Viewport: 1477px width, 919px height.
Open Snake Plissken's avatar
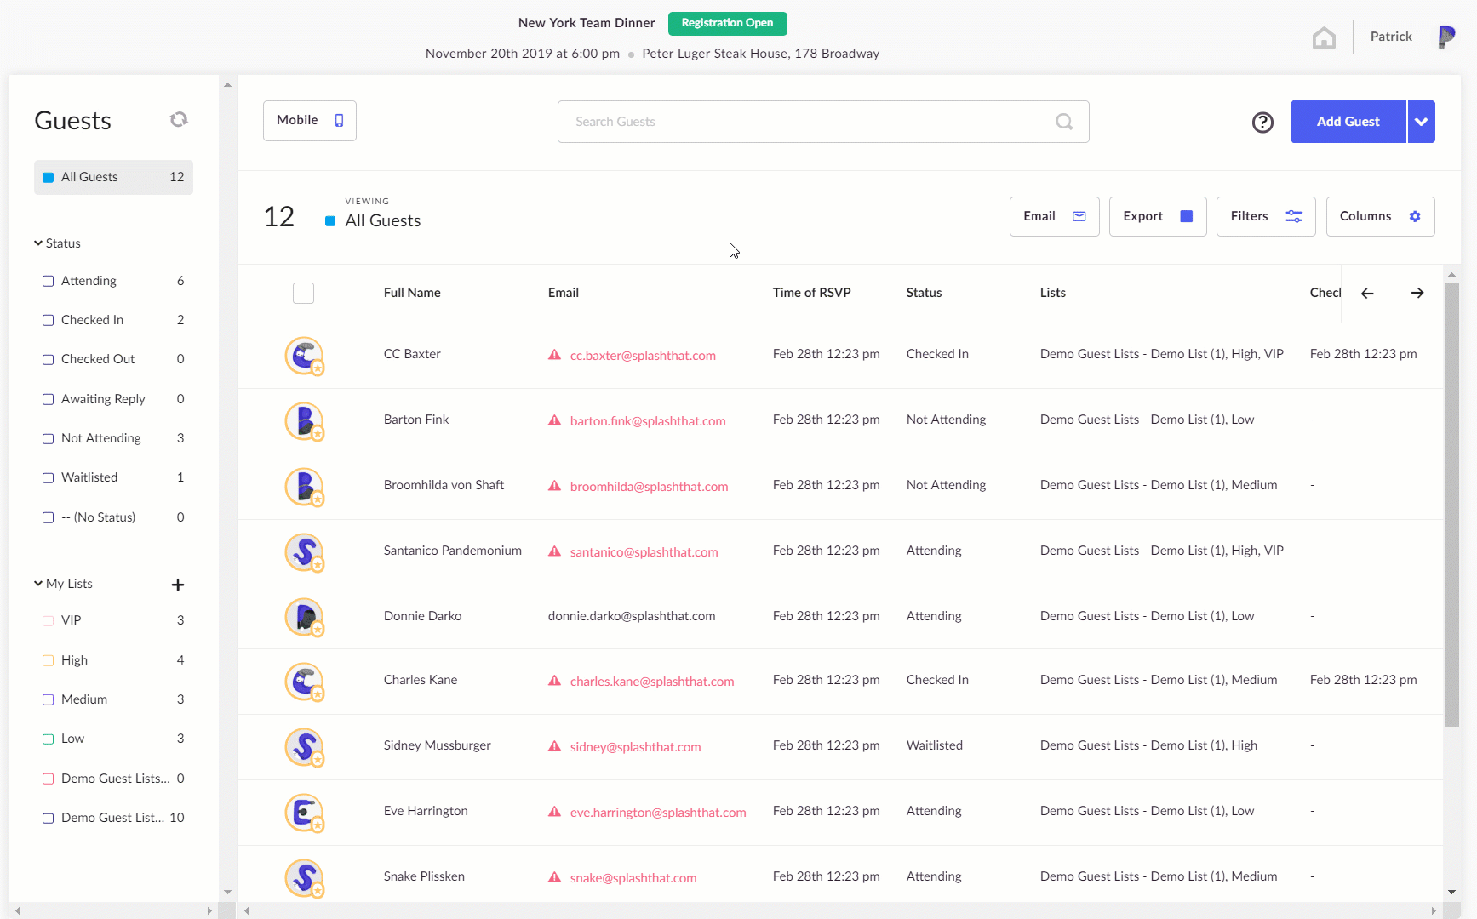(x=304, y=878)
